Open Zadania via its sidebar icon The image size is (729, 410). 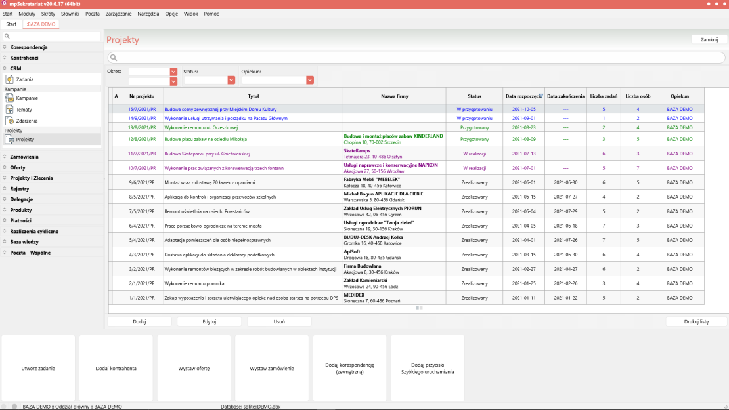9,79
